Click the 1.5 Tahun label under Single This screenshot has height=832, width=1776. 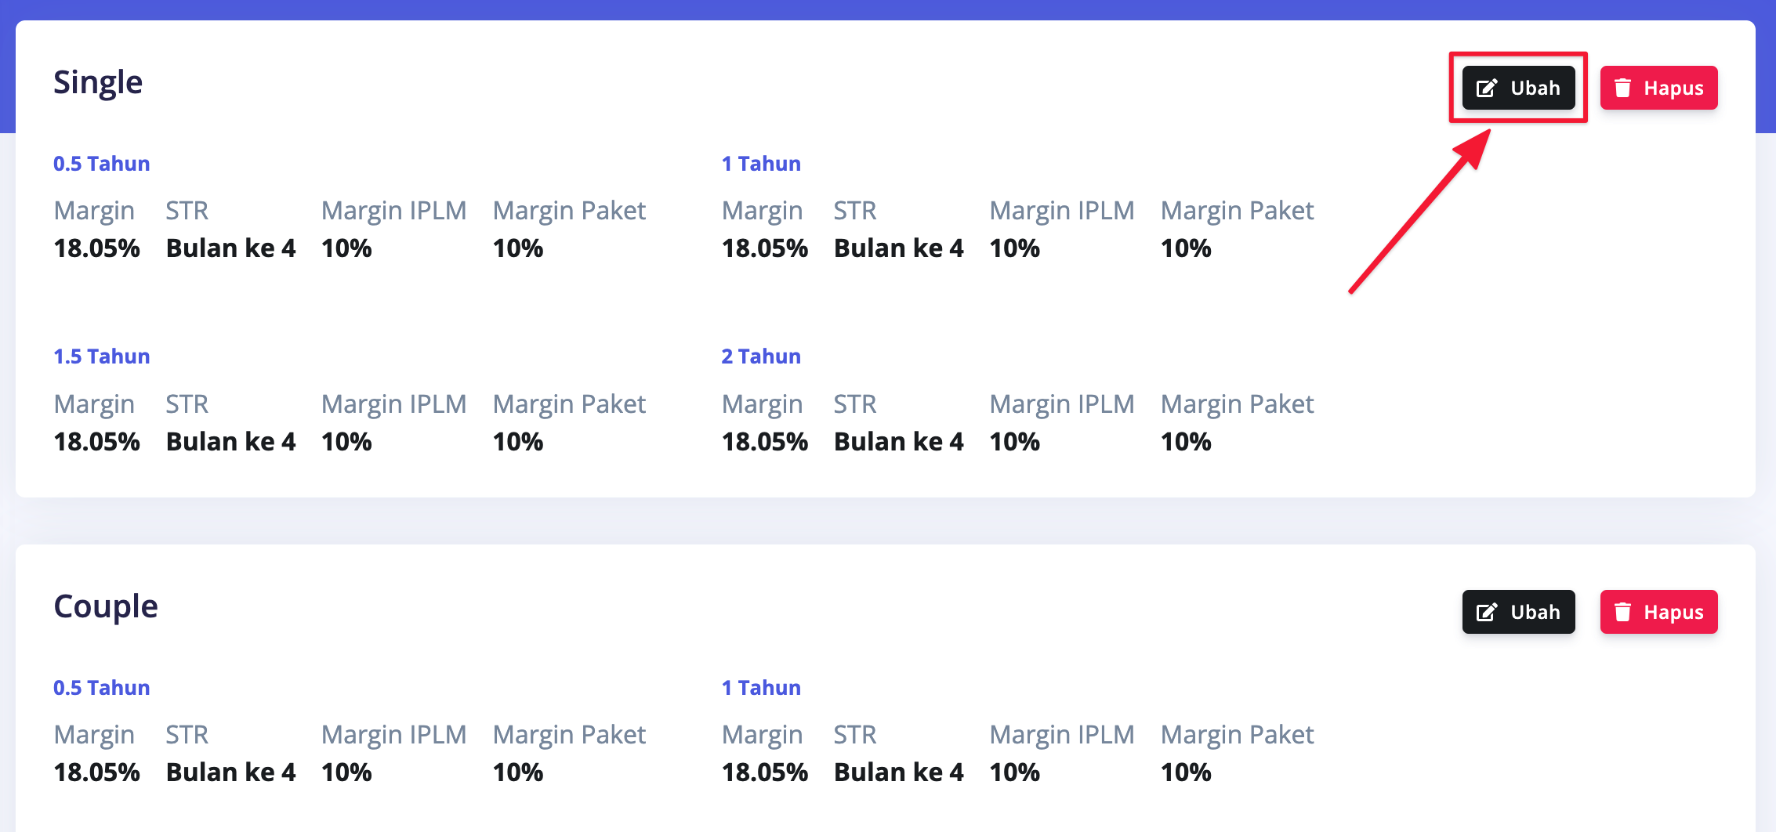(x=101, y=356)
